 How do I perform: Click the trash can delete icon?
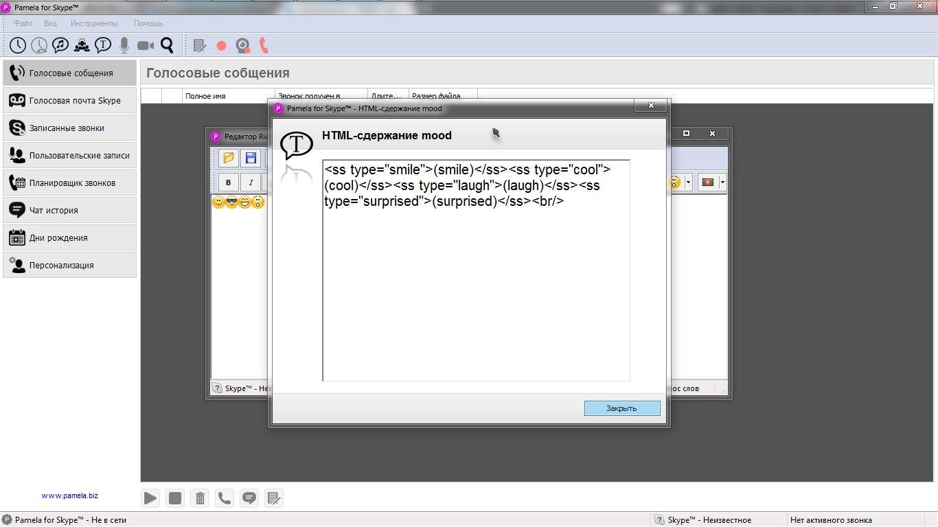click(200, 498)
